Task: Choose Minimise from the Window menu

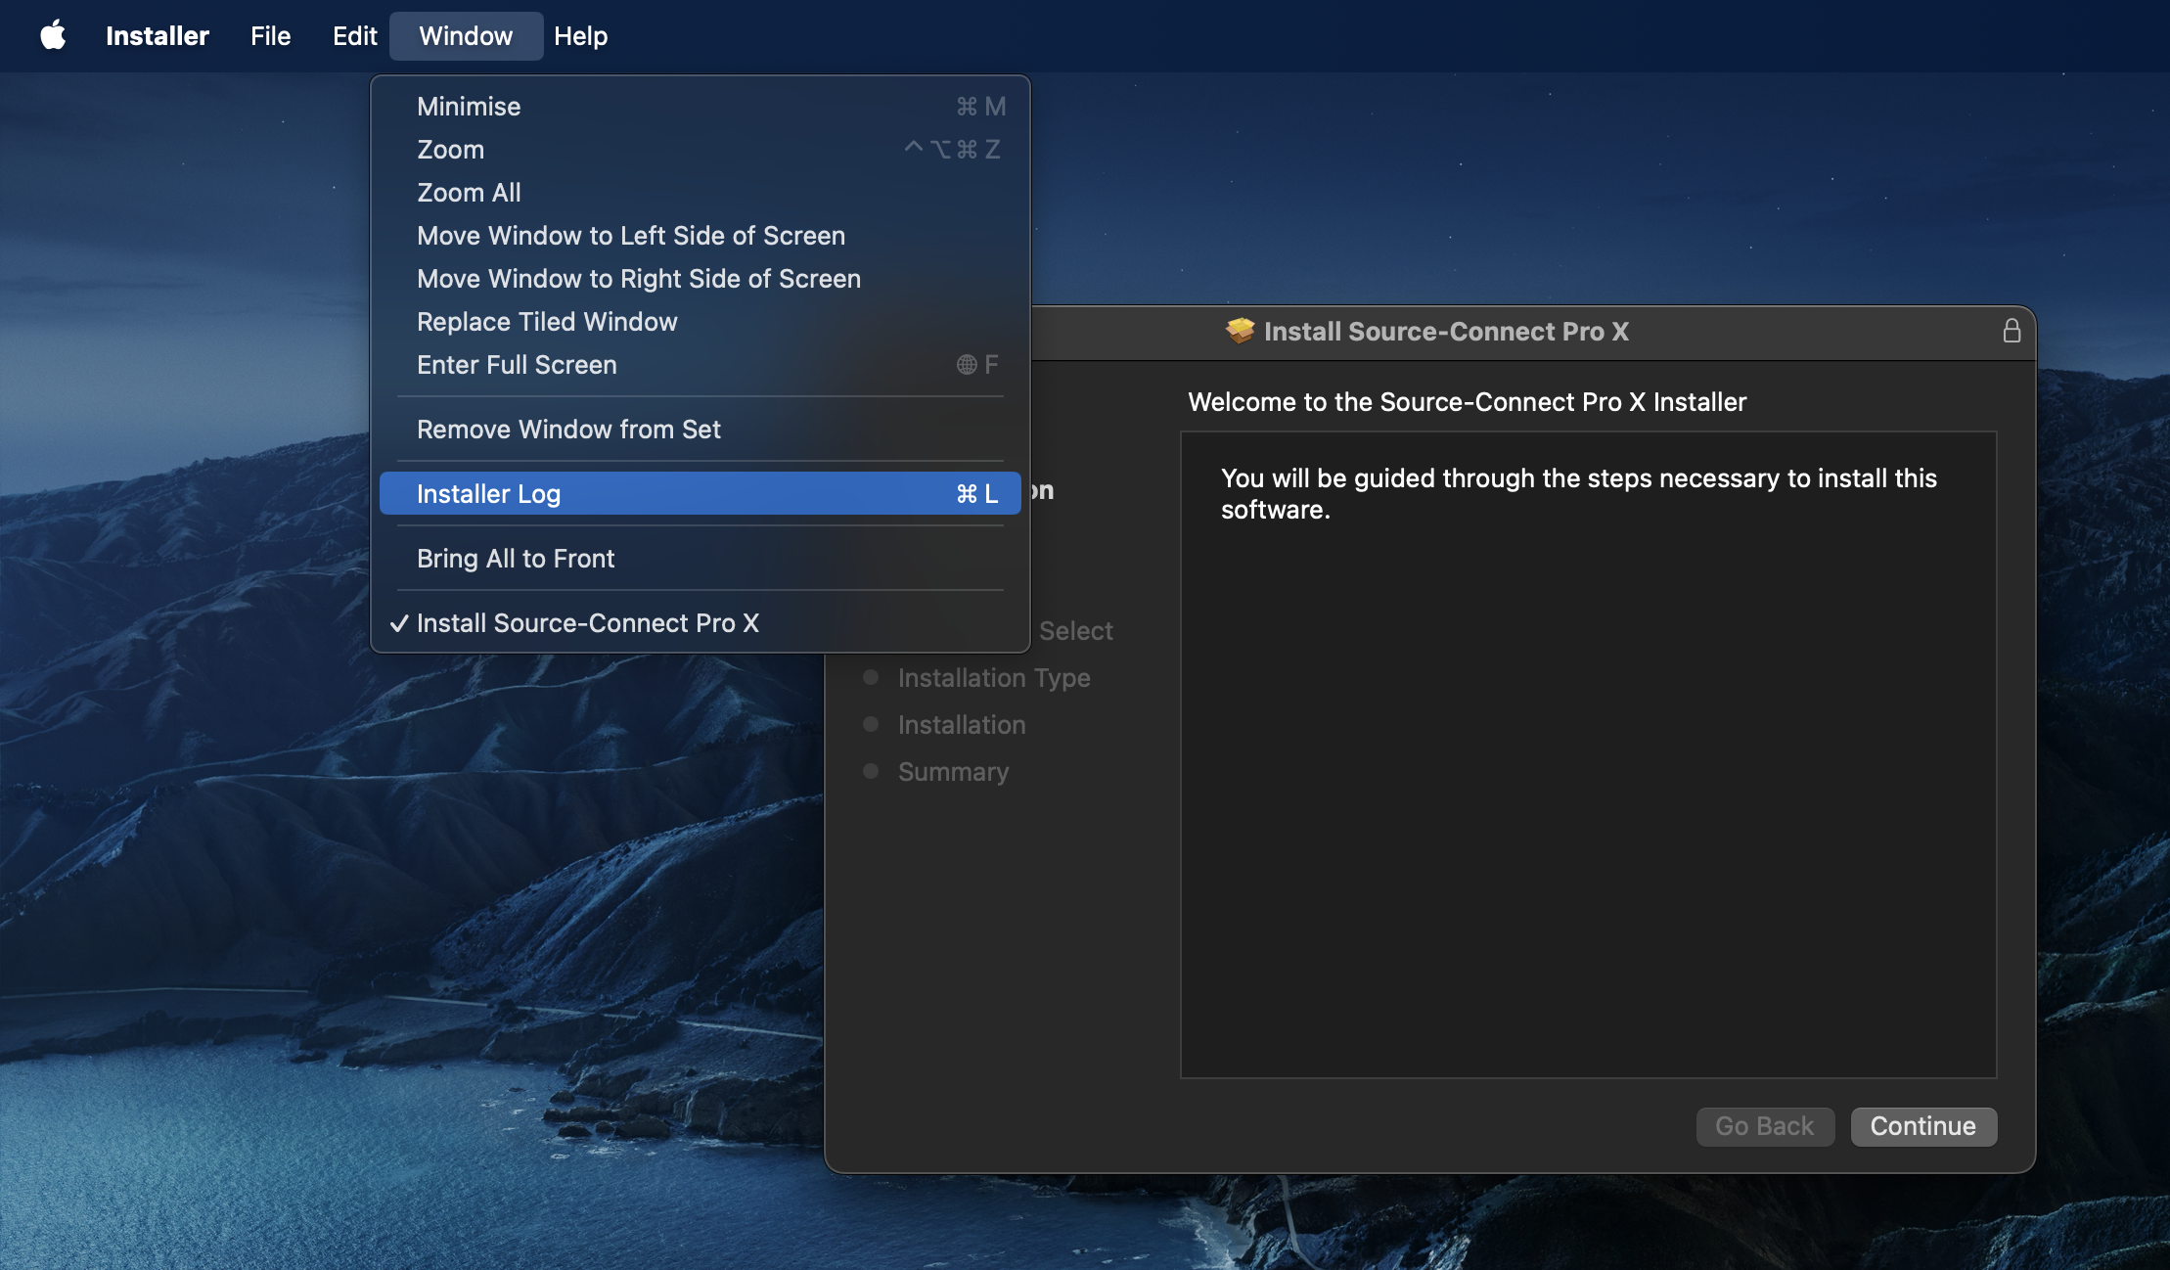Action: point(700,106)
